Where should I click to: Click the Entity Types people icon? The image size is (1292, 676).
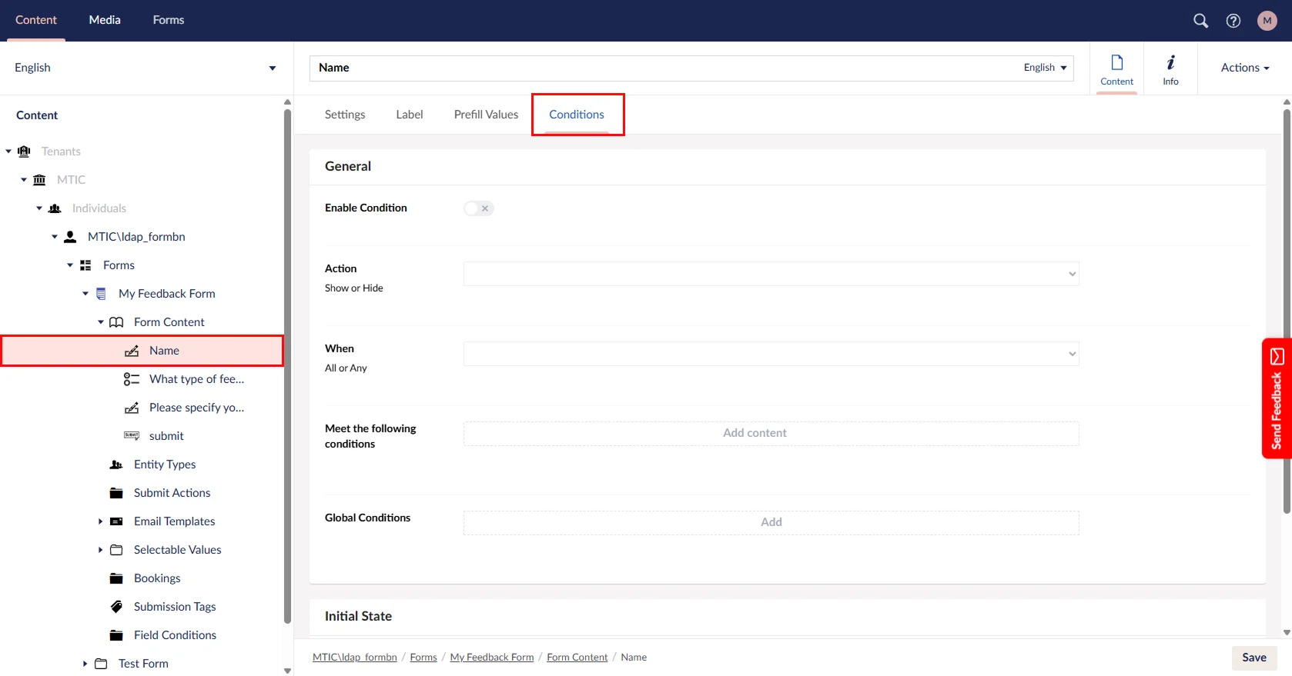(x=116, y=465)
